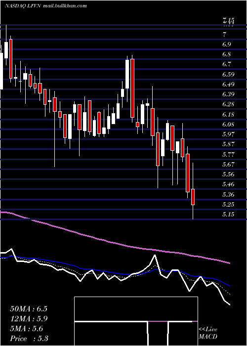Image resolution: width=247 pixels, height=346 pixels.
Task: Click the 6.39 price axis label
Action: coord(228,94)
